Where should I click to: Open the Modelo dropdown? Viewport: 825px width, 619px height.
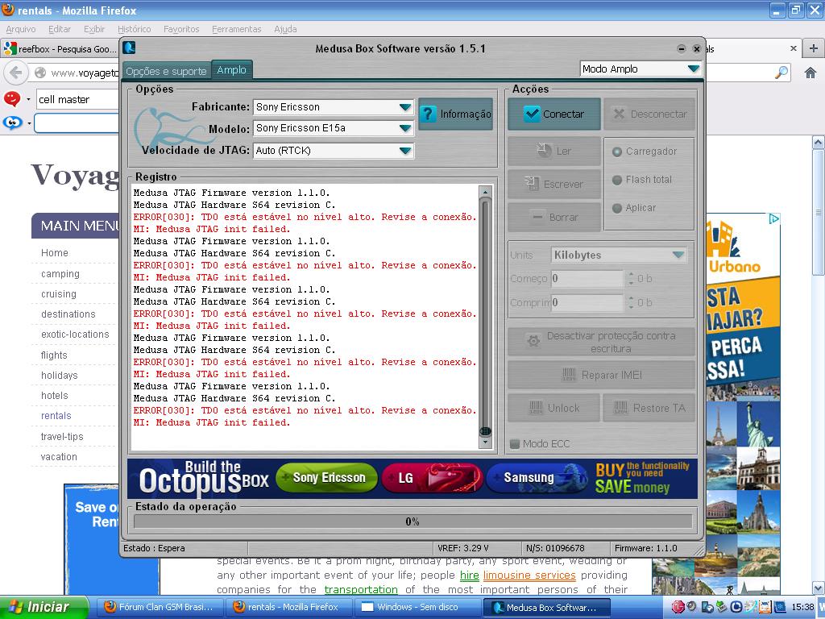(404, 128)
